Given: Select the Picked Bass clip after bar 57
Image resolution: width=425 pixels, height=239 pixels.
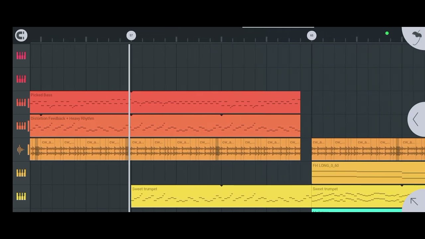Looking at the screenshot, I should tap(215, 102).
